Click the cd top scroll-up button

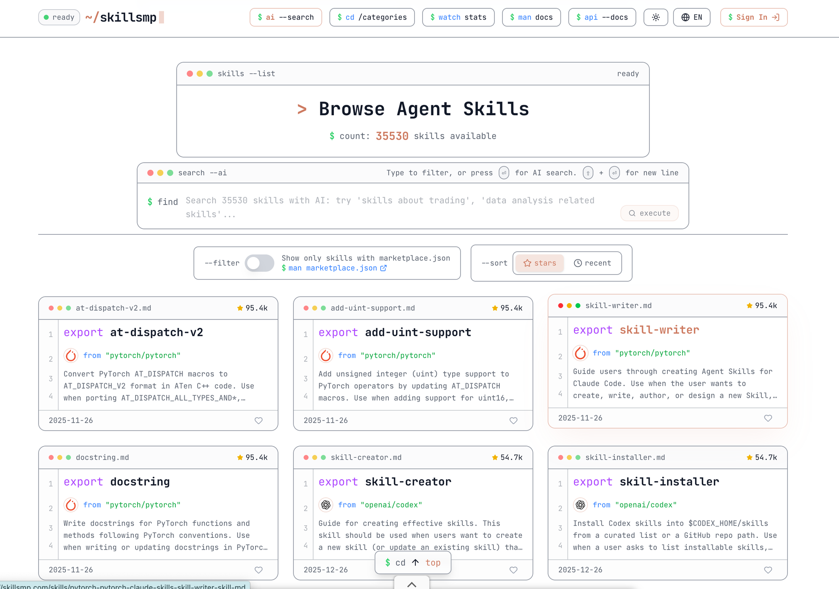413,563
